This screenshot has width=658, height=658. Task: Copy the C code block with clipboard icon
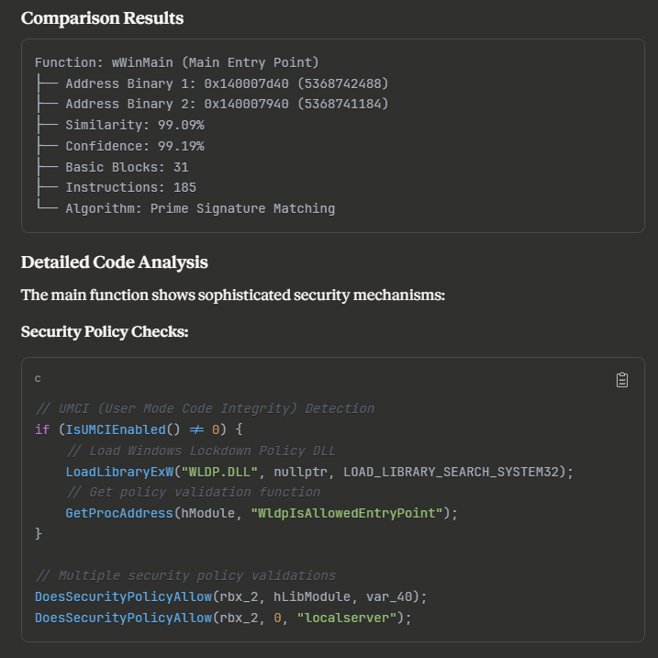click(622, 380)
